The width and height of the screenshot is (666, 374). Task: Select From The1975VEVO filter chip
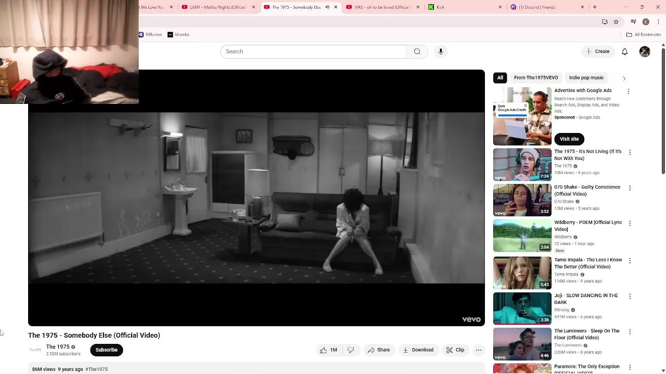(536, 78)
